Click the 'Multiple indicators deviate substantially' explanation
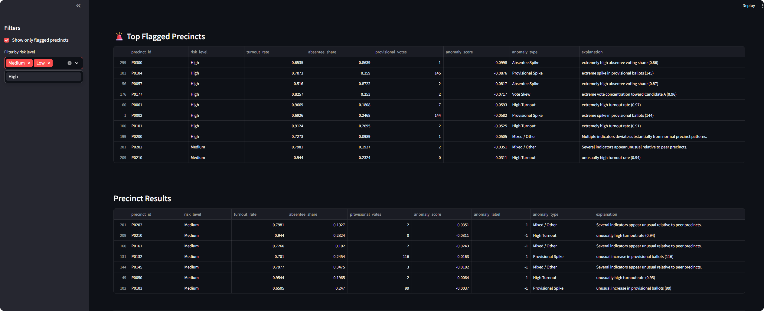Viewport: 764px width, 311px height. click(x=662, y=136)
